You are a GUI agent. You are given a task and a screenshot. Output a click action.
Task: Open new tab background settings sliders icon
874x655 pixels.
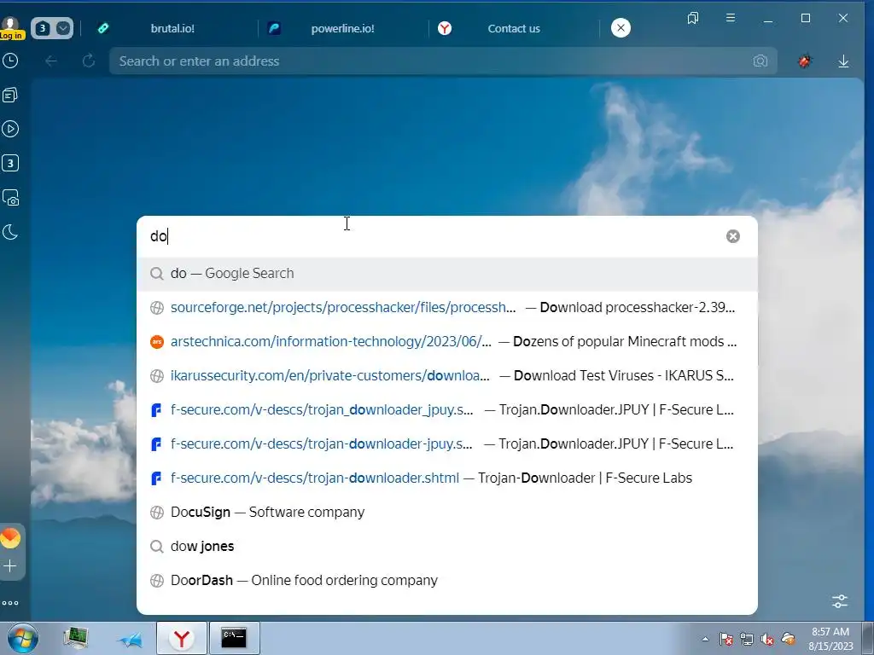(x=840, y=601)
